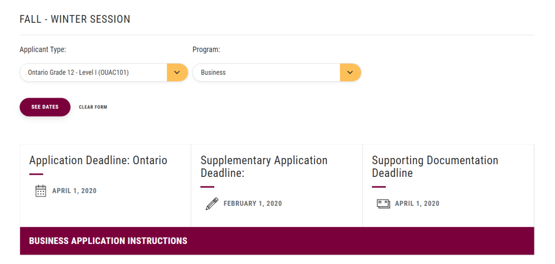The image size is (555, 264).
Task: Click the calendar icon under Application Deadline
Action: pos(41,191)
